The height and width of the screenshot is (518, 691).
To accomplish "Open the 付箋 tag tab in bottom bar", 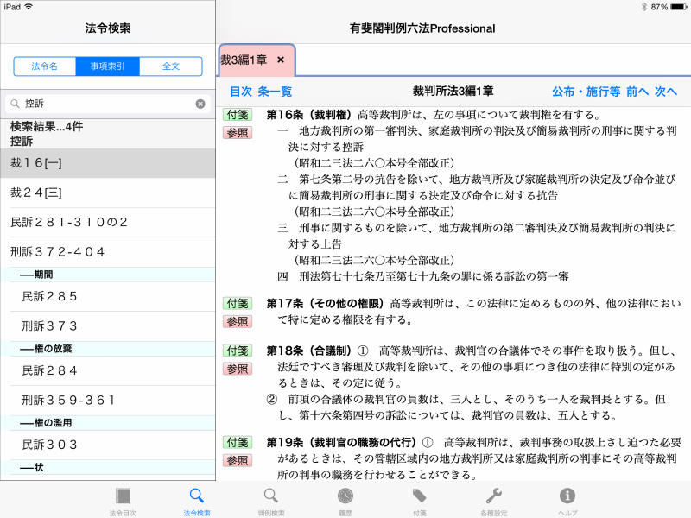I will pyautogui.click(x=419, y=502).
